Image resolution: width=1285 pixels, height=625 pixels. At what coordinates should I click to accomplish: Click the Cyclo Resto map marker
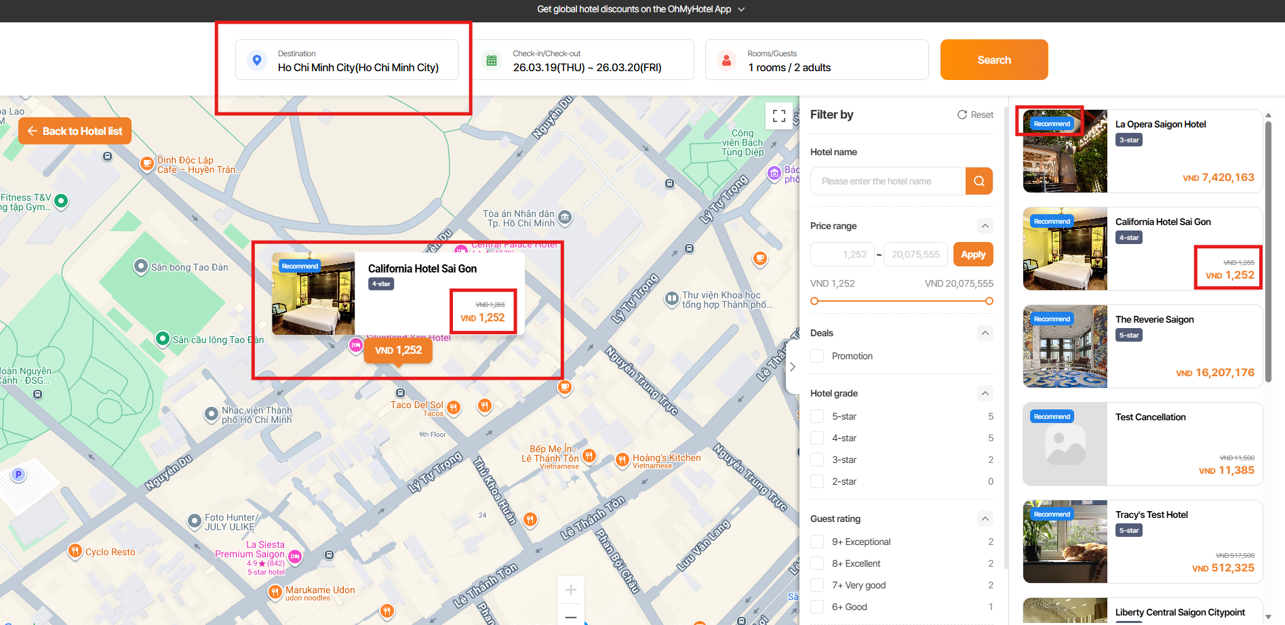click(75, 551)
